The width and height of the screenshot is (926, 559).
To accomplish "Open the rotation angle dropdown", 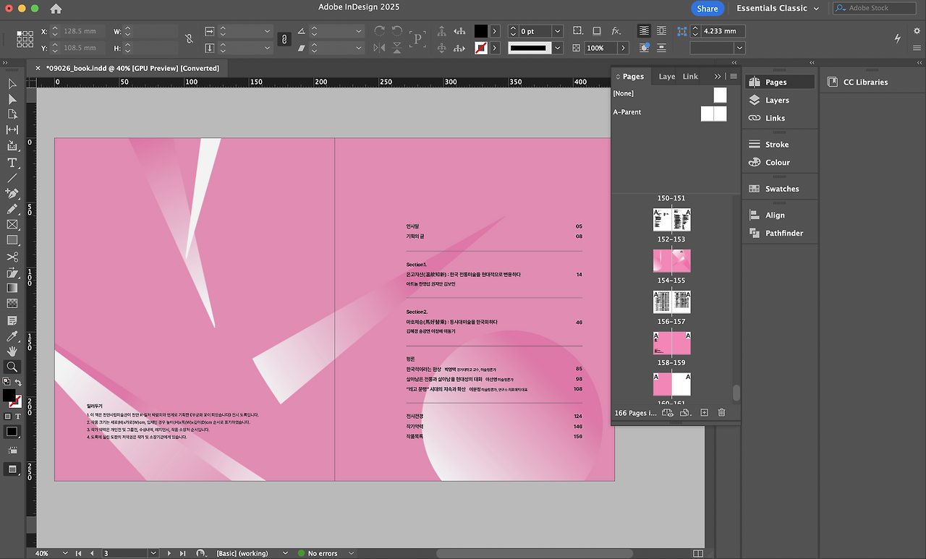I will tap(358, 31).
